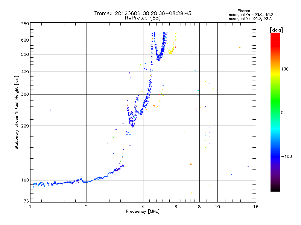
Task: Click the '4' tick label on frequency axis
Action: point(143,207)
